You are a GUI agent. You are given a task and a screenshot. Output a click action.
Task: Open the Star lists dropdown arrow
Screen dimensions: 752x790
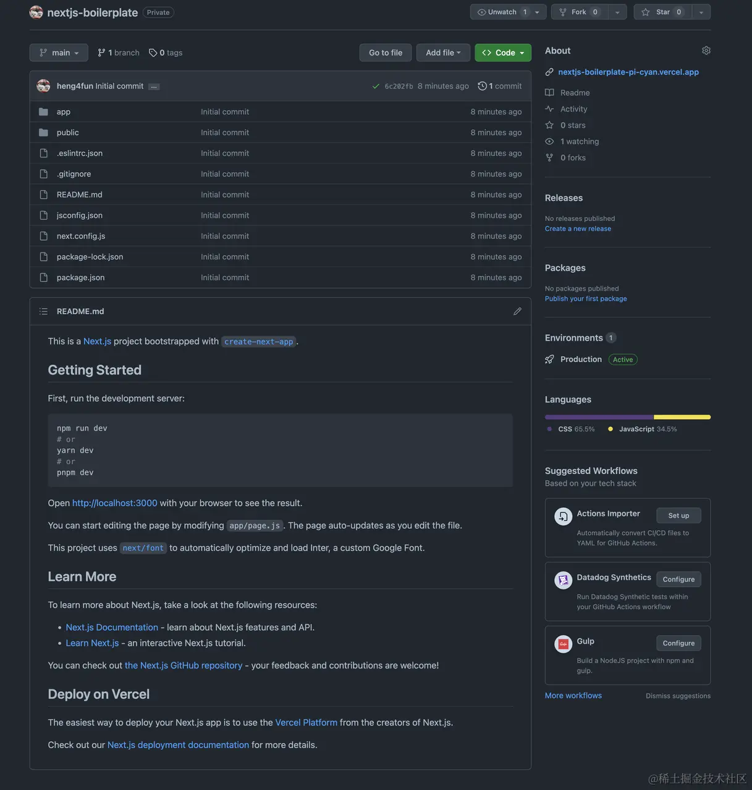(701, 12)
